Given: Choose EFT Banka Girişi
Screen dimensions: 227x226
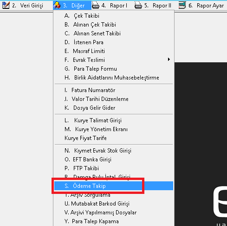Looking at the screenshot, I should coord(114,160).
